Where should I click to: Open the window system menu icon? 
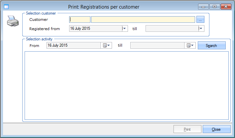point(6,7)
